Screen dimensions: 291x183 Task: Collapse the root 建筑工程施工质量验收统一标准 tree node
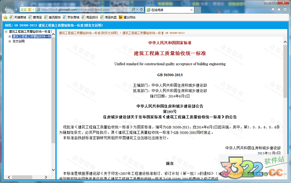[6, 31]
